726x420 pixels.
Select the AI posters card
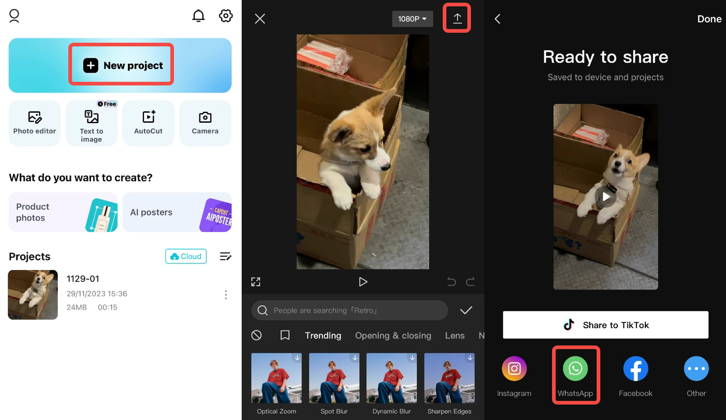click(177, 212)
